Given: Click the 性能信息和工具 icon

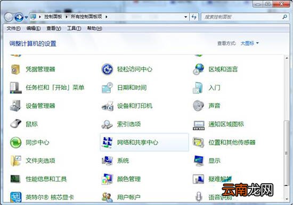Looking at the screenshot, I should click(x=15, y=179).
